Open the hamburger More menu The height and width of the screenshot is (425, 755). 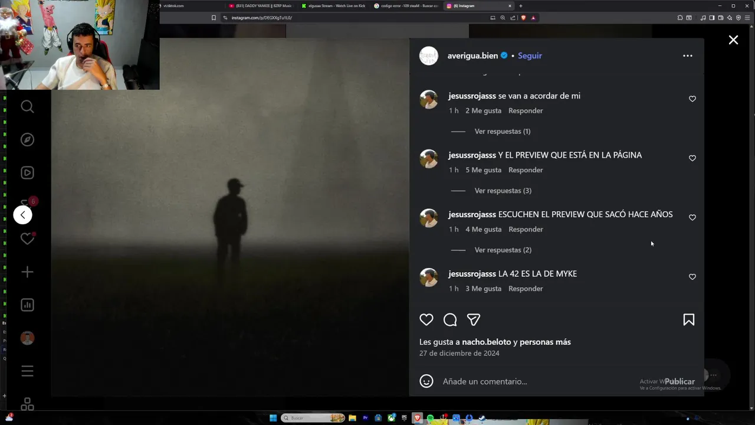pos(27,371)
